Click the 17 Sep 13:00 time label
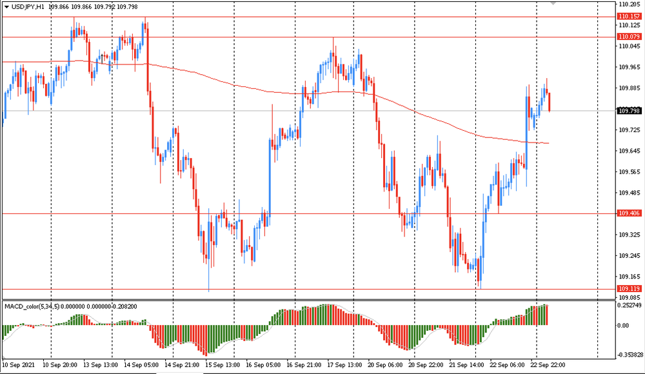The height and width of the screenshot is (374, 645). click(344, 365)
